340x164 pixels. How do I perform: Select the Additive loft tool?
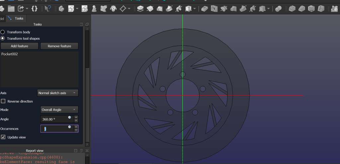pos(160,9)
